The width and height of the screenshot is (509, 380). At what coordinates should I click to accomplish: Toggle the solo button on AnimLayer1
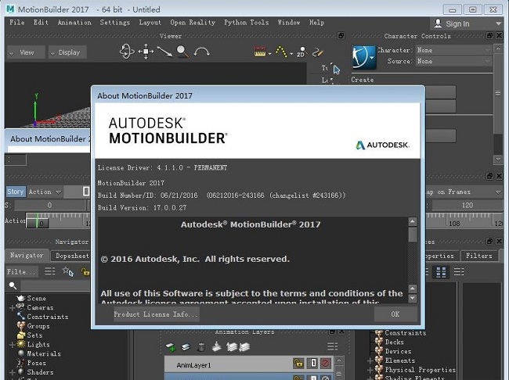click(313, 363)
